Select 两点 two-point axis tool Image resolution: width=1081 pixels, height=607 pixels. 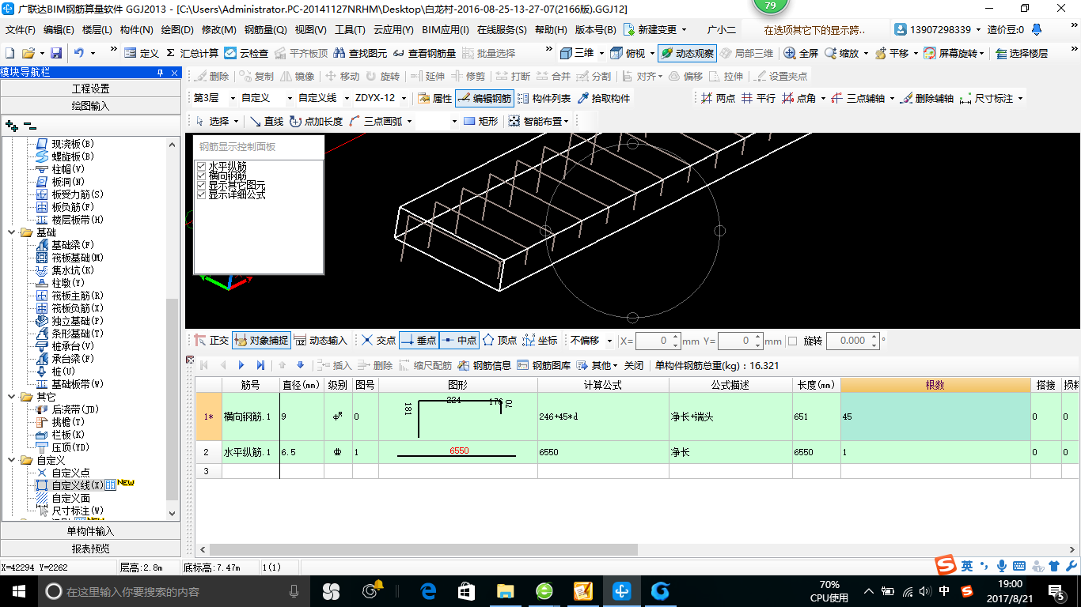pyautogui.click(x=719, y=99)
